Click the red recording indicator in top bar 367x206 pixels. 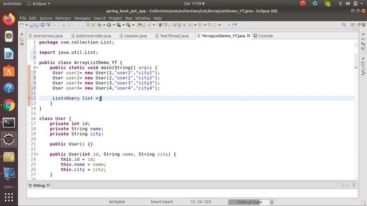pos(303,3)
